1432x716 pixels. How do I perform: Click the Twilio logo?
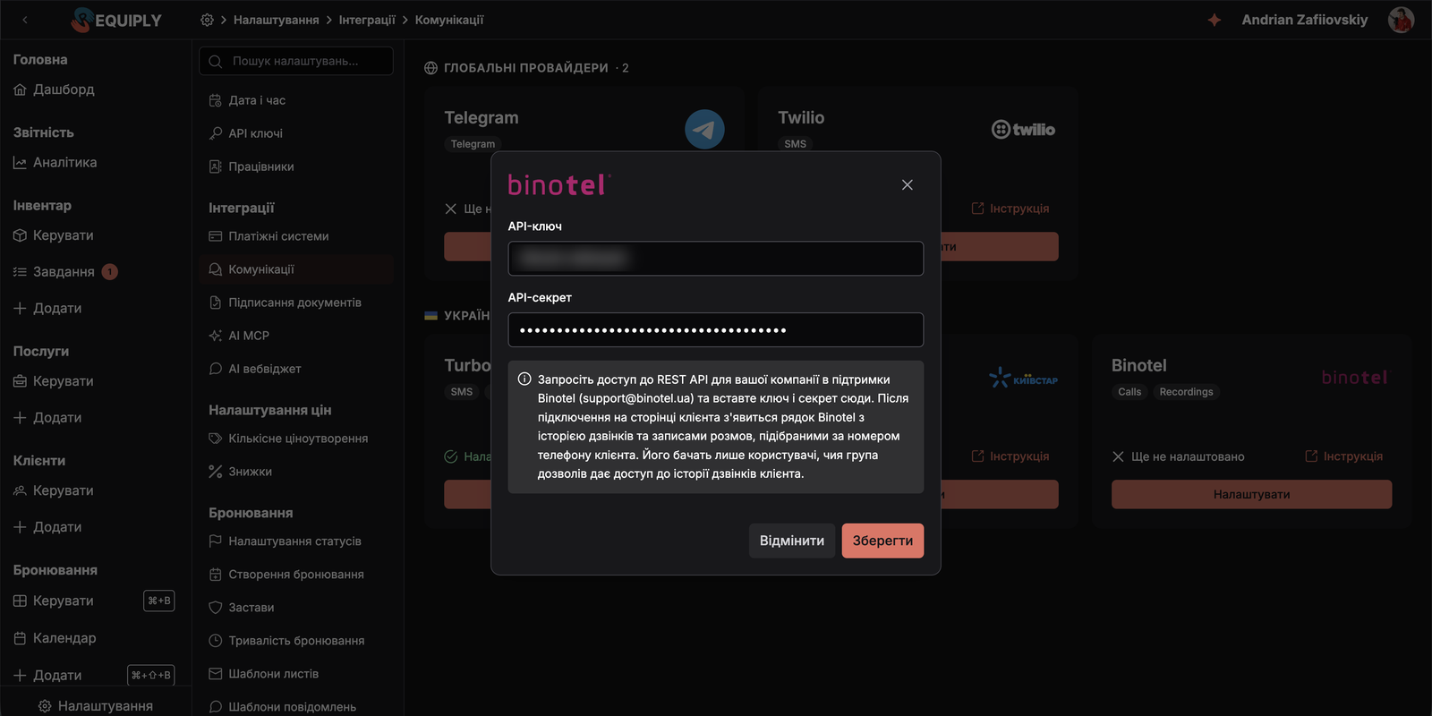point(1023,130)
